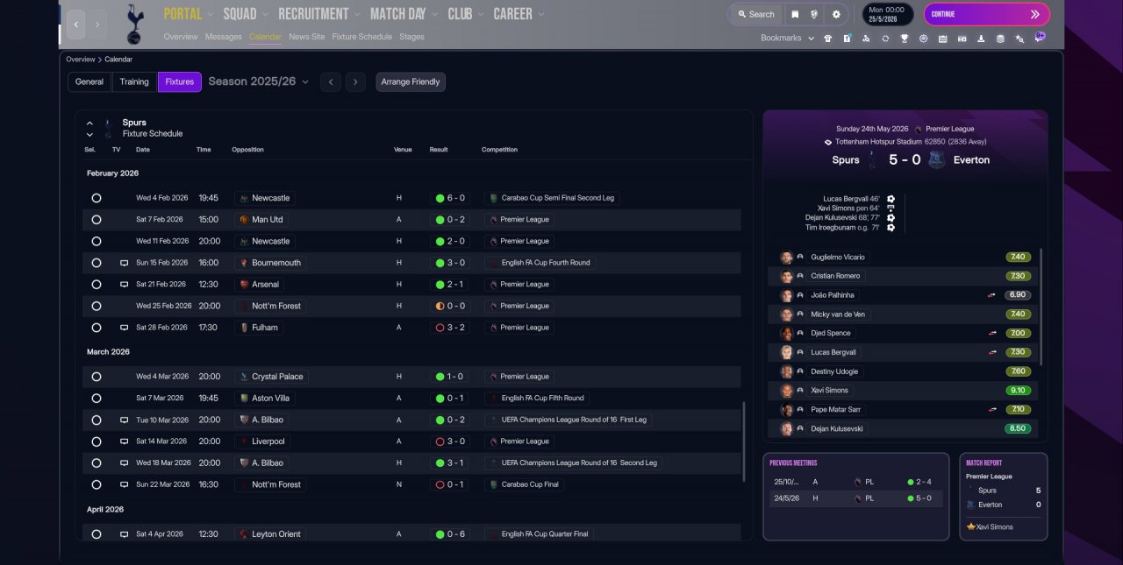This screenshot has width=1123, height=565.
Task: Expand the Recruitment menu dropdown arrow
Action: 357,14
